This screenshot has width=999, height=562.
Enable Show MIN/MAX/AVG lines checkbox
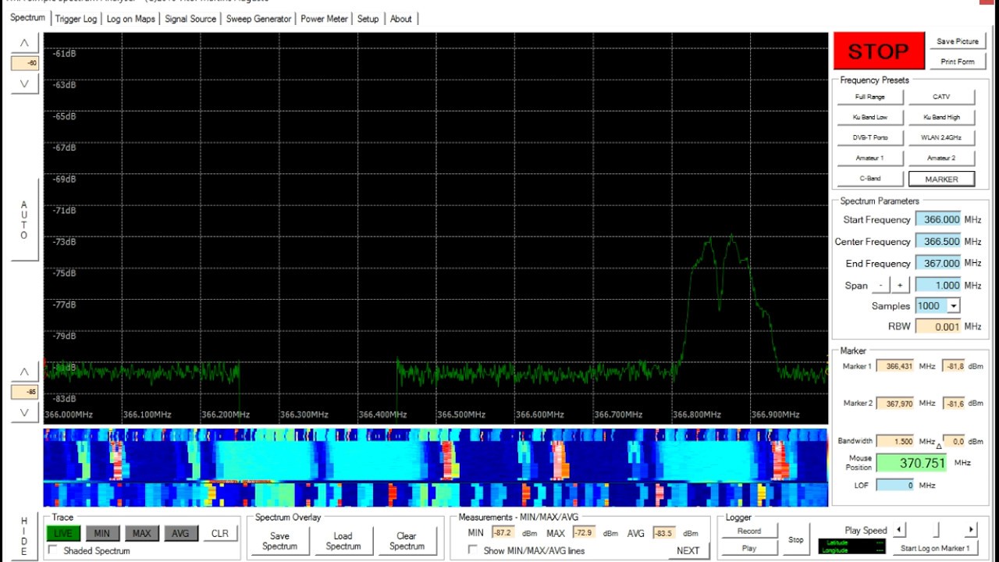coord(473,550)
